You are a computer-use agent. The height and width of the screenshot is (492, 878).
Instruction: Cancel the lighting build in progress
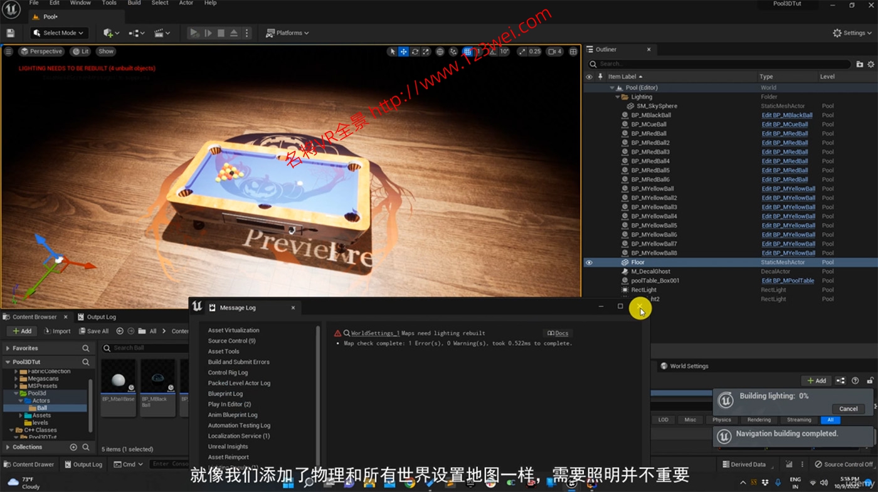point(848,408)
